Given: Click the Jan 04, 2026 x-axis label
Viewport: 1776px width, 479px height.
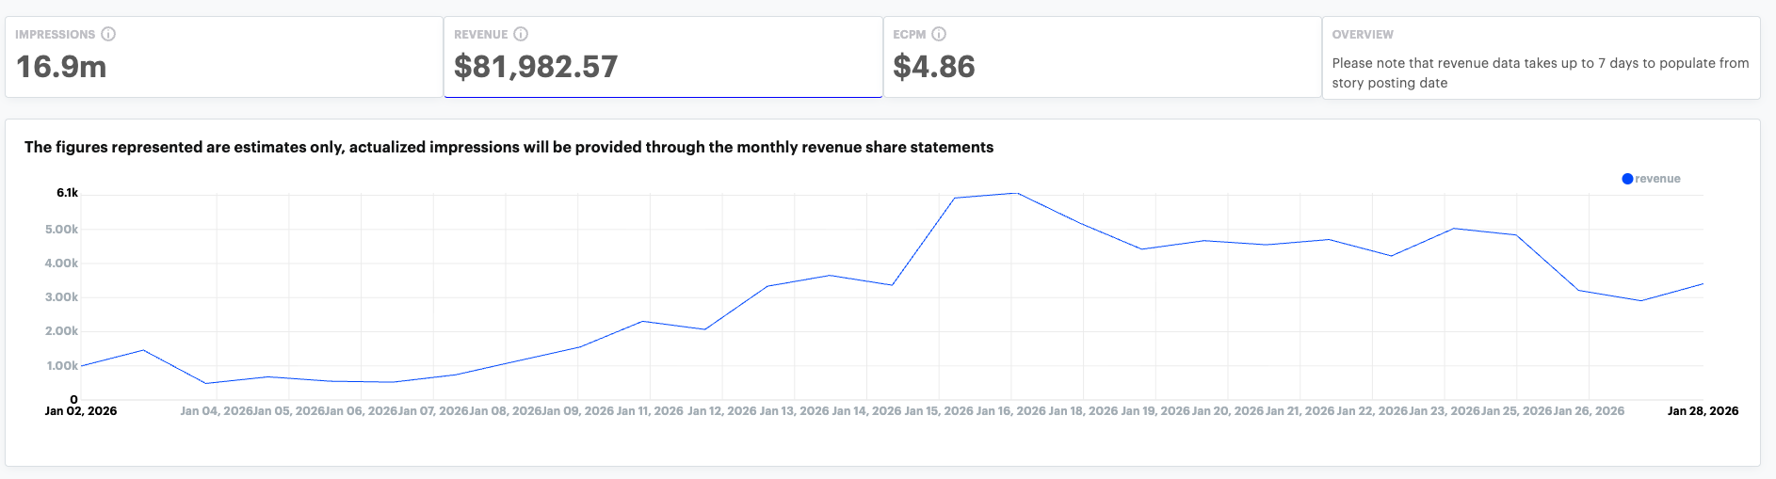Looking at the screenshot, I should 217,411.
